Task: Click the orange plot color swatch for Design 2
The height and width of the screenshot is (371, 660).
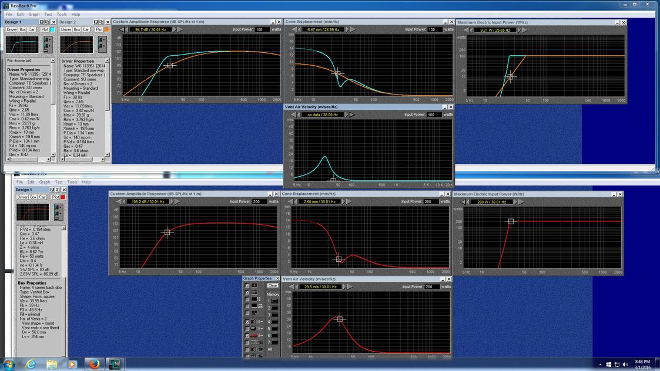Action: coord(107,29)
